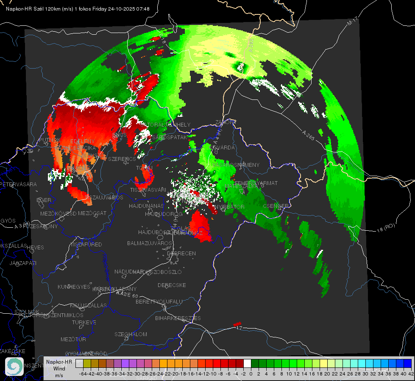Viewport: 415px width, 381px height.
Task: Click the A42/E 60 road label
Action: [127, 294]
